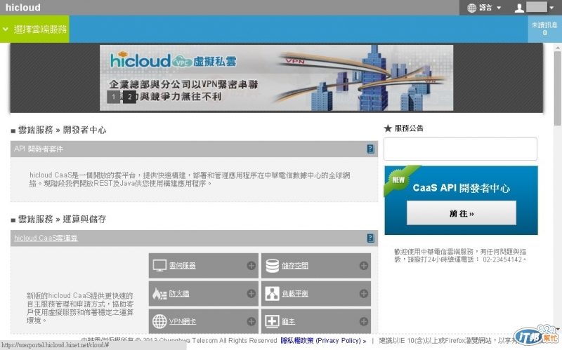562x350 pixels.
Task: Open the 選擇雲端服務 green dropdown menu
Action: click(34, 29)
